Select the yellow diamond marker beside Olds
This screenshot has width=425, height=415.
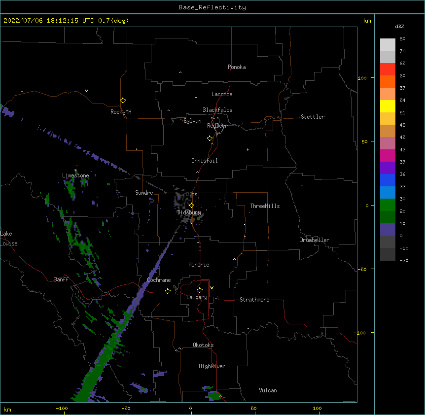(x=191, y=206)
